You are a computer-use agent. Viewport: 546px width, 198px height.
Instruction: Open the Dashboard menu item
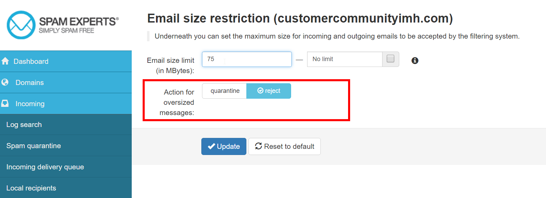click(x=31, y=61)
